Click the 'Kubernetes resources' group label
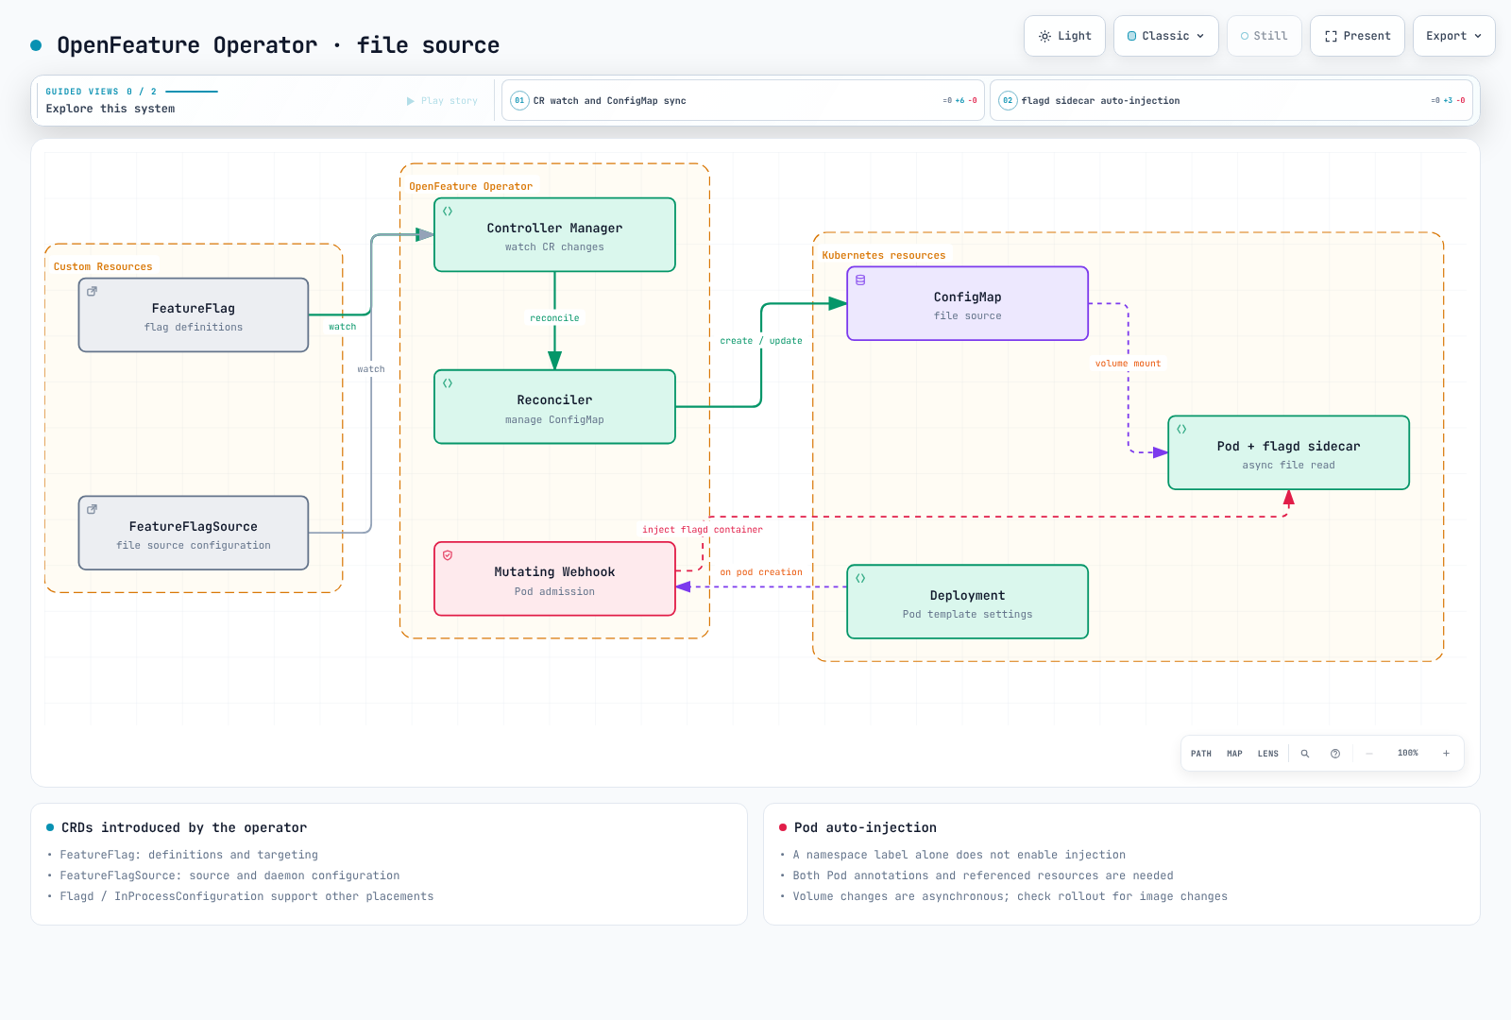 (x=884, y=256)
